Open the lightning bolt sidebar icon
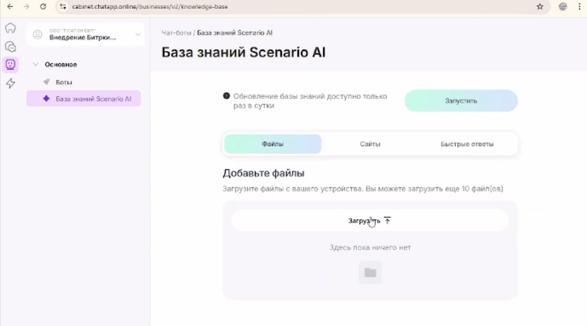 [x=11, y=83]
